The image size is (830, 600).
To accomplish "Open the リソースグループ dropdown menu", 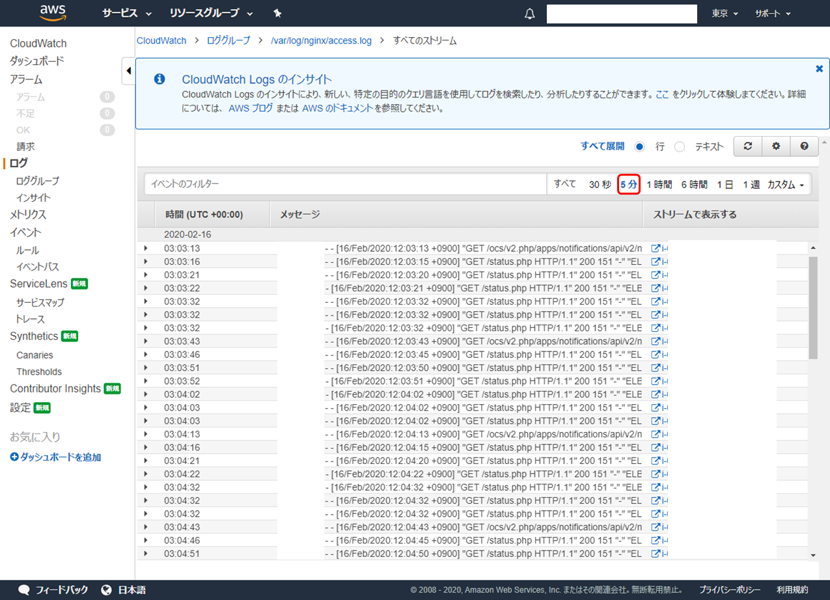I will pos(212,13).
